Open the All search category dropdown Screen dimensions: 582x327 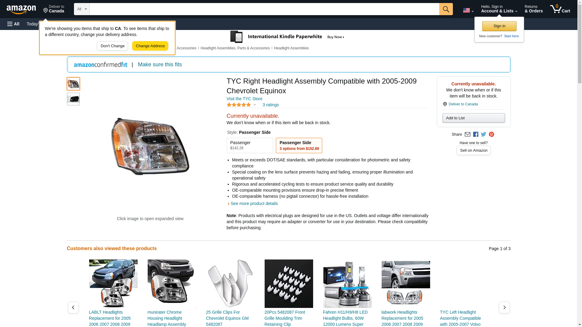point(82,9)
